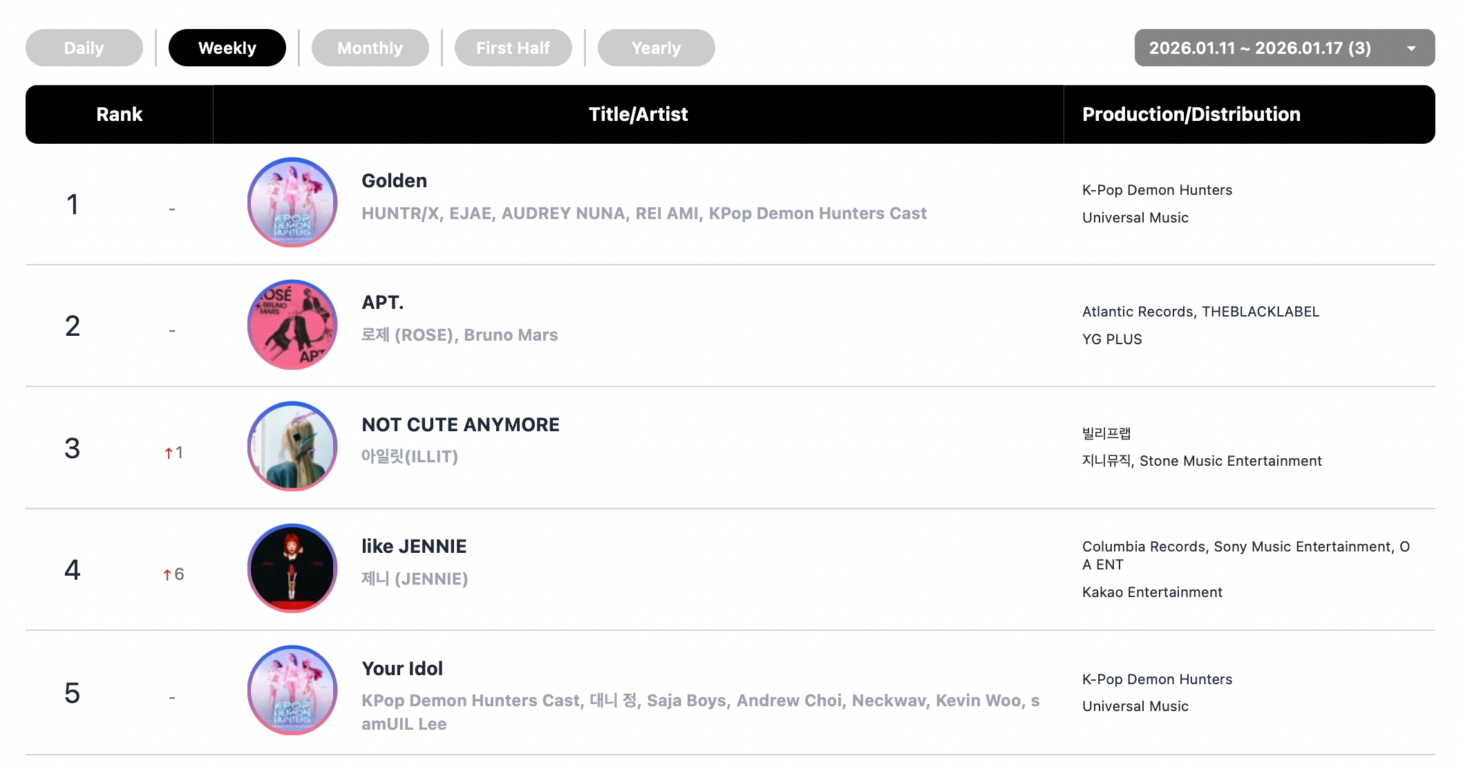
Task: Click the APT. album art icon
Action: (x=292, y=325)
